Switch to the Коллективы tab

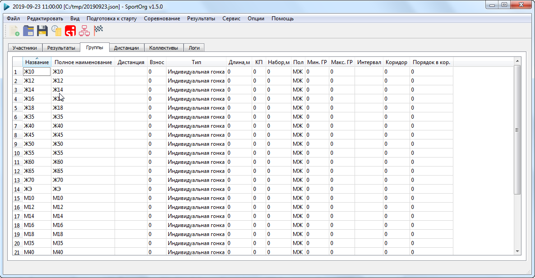[164, 48]
